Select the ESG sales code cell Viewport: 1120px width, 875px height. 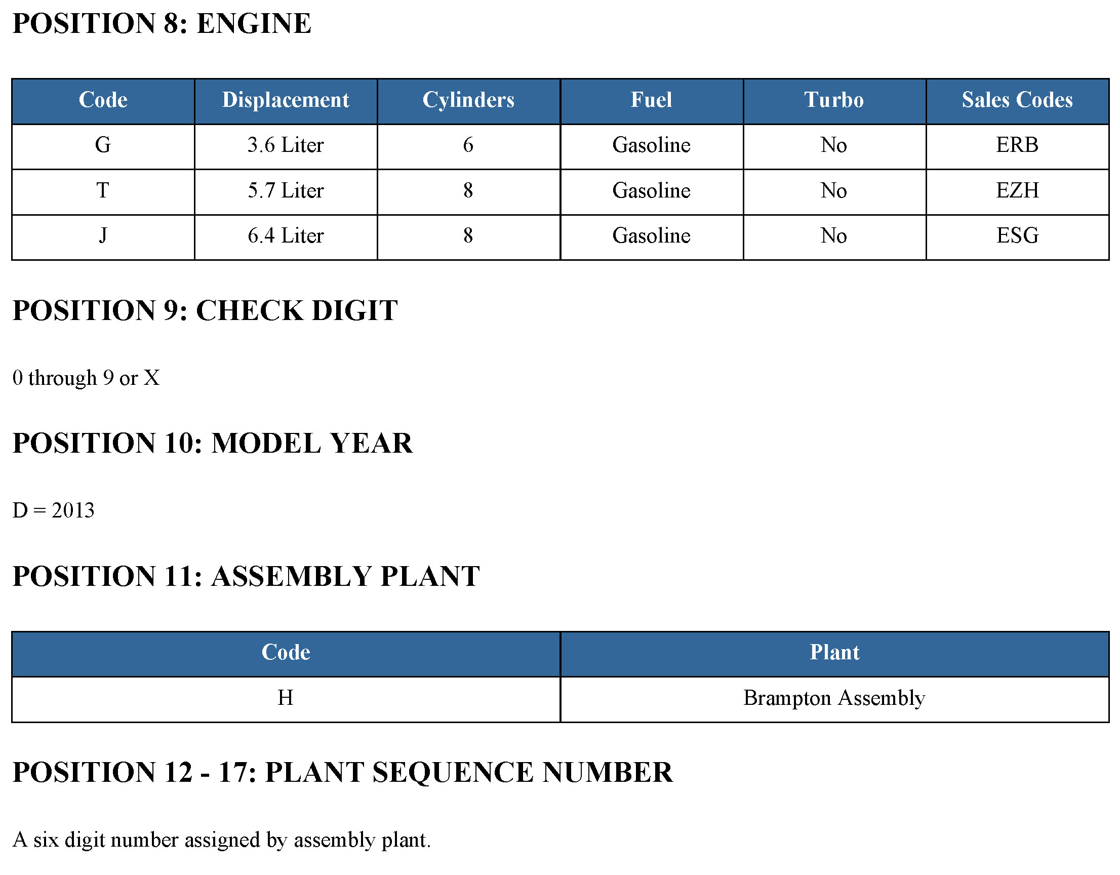coord(1017,236)
